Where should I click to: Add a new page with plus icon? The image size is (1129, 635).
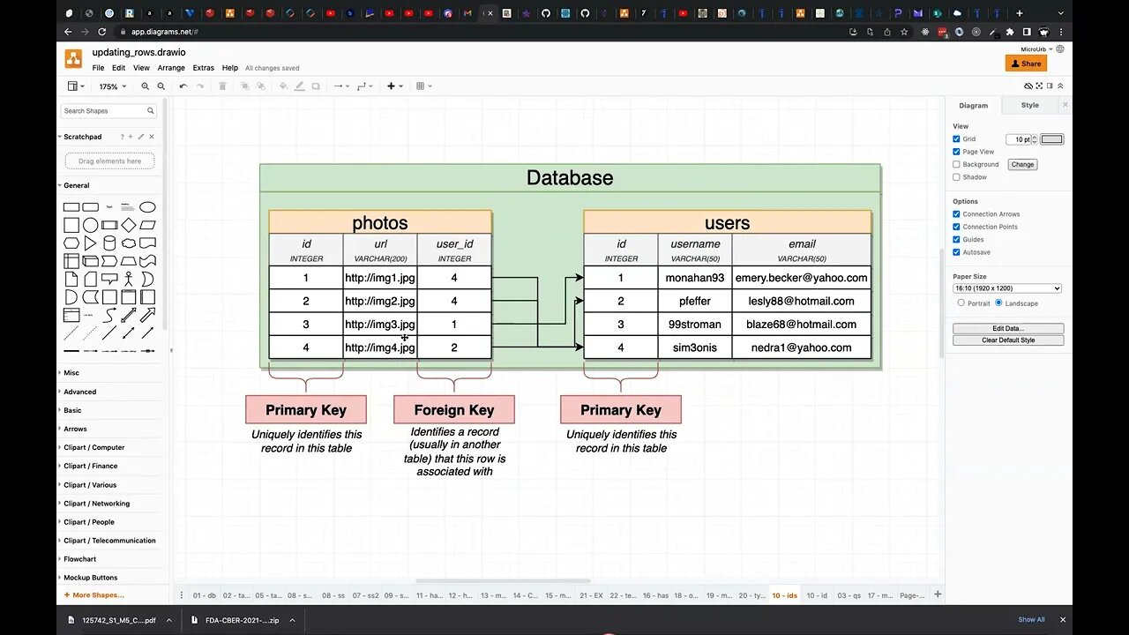938,595
